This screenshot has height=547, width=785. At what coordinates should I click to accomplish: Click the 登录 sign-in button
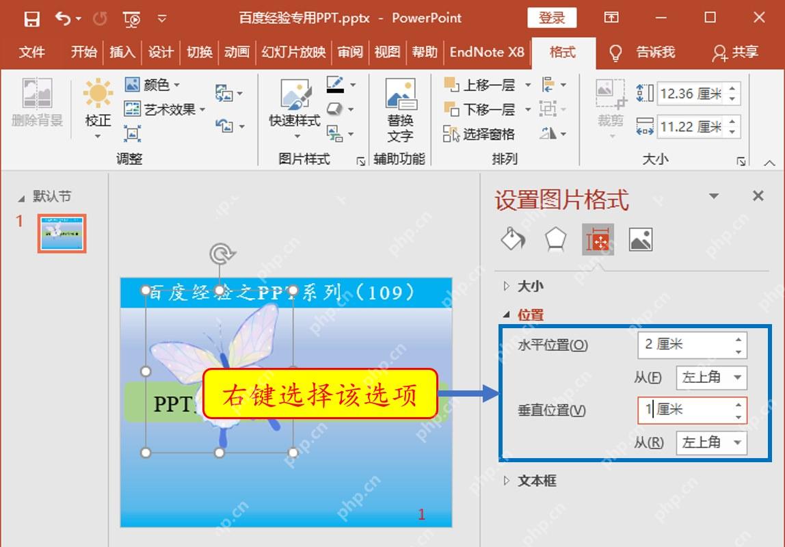pyautogui.click(x=552, y=18)
